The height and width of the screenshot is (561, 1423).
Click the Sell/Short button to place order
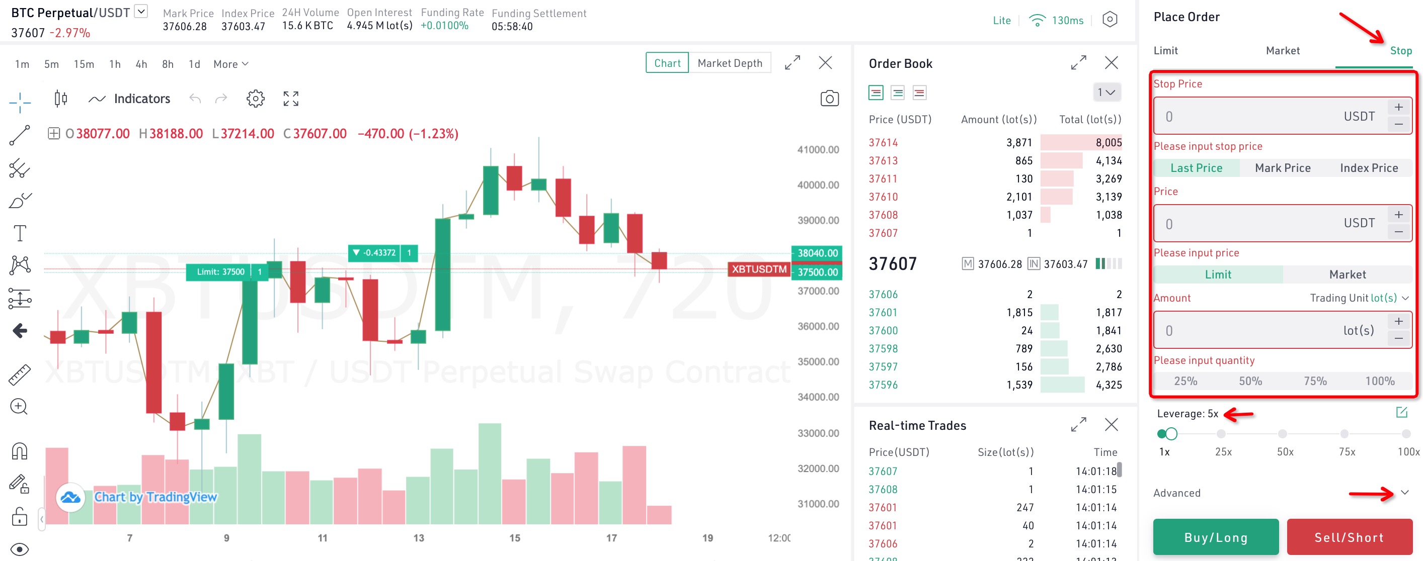1347,535
